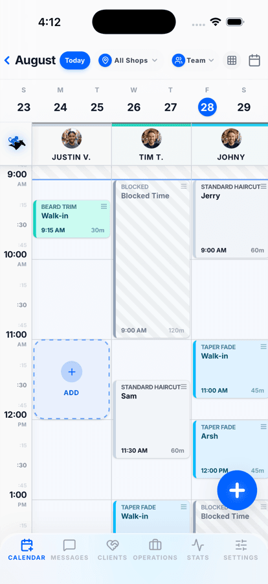The image size is (268, 584).
Task: Tap the ADD label in empty slot
Action: point(71,393)
